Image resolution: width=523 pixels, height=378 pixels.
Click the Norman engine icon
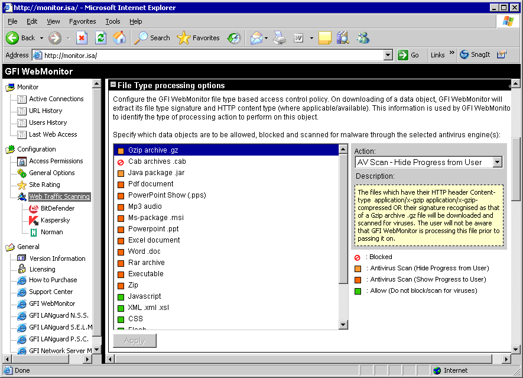point(34,232)
